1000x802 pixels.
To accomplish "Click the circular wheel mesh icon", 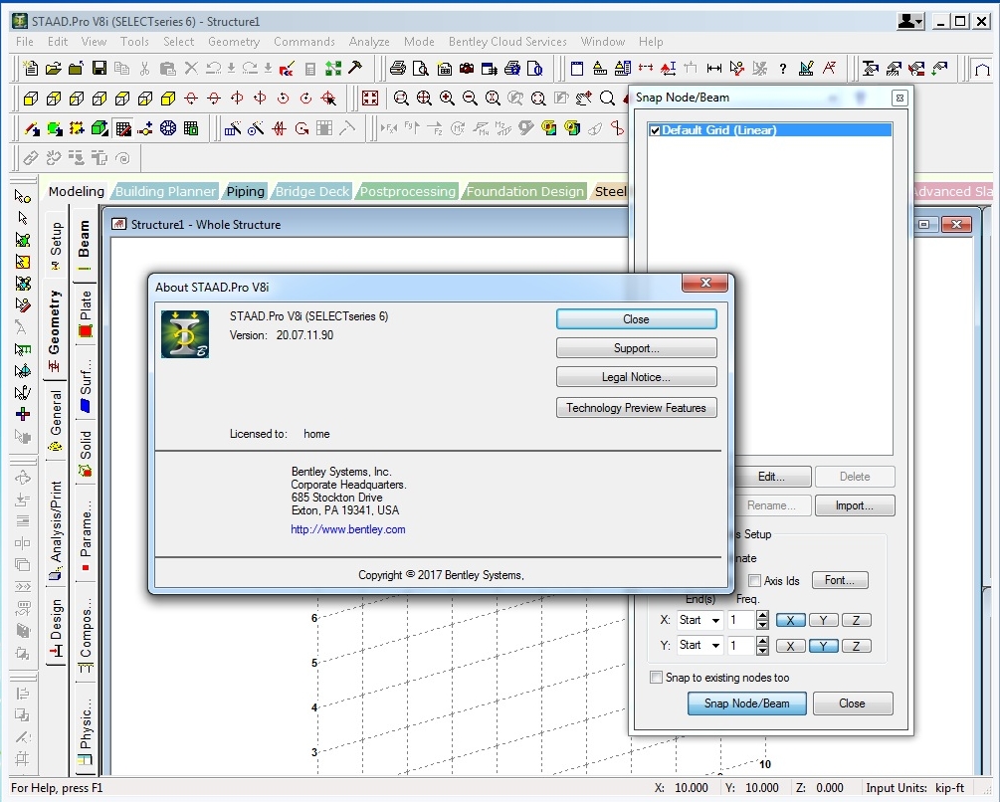I will point(168,128).
